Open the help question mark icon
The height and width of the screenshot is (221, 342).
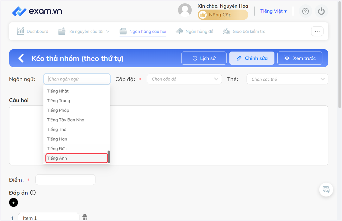(306, 11)
